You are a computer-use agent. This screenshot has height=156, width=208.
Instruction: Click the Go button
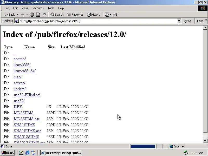tap(188, 21)
